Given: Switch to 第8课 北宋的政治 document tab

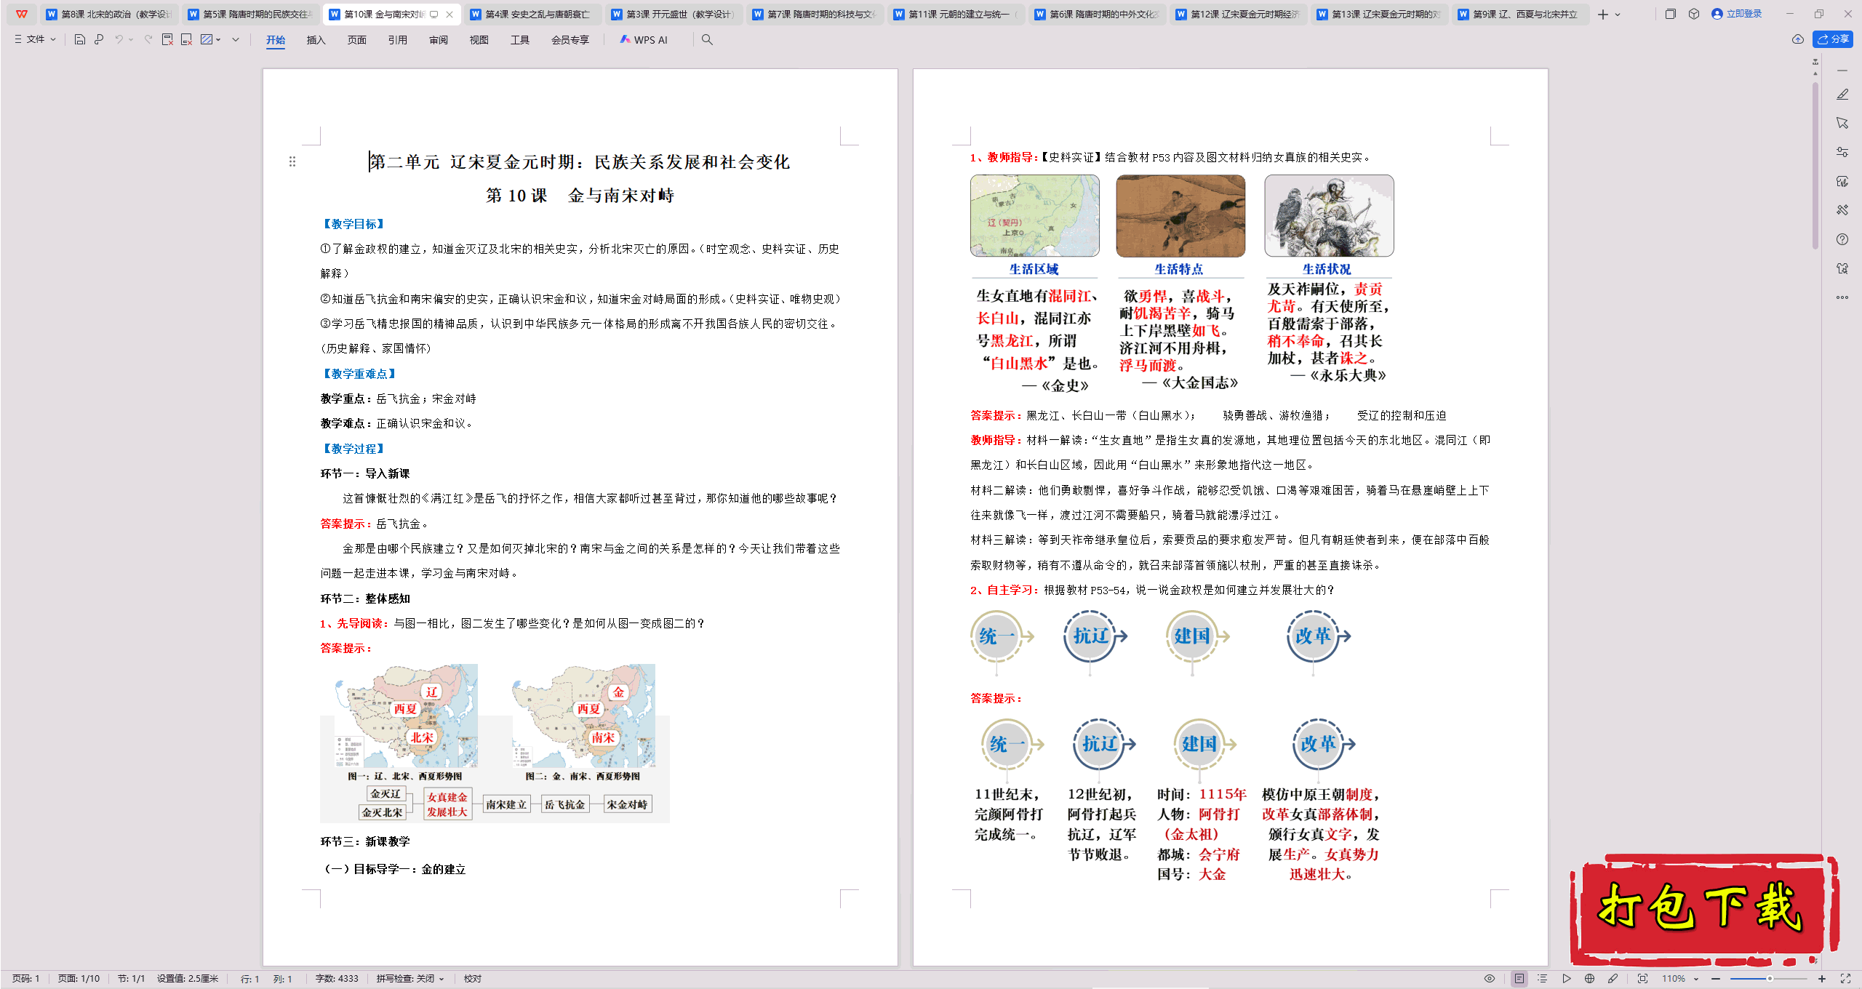Looking at the screenshot, I should click(x=109, y=14).
